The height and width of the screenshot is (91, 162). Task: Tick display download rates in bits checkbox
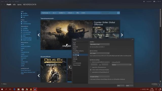[91, 72]
